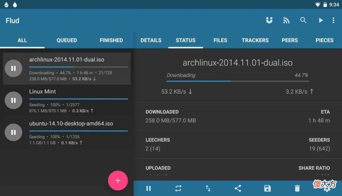
Task: Click the archlinux title in status panel
Action: pyautogui.click(x=237, y=63)
